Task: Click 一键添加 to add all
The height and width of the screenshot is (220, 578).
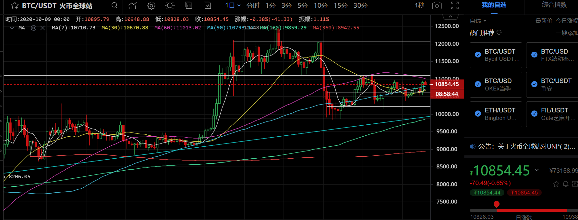Action: 567,33
